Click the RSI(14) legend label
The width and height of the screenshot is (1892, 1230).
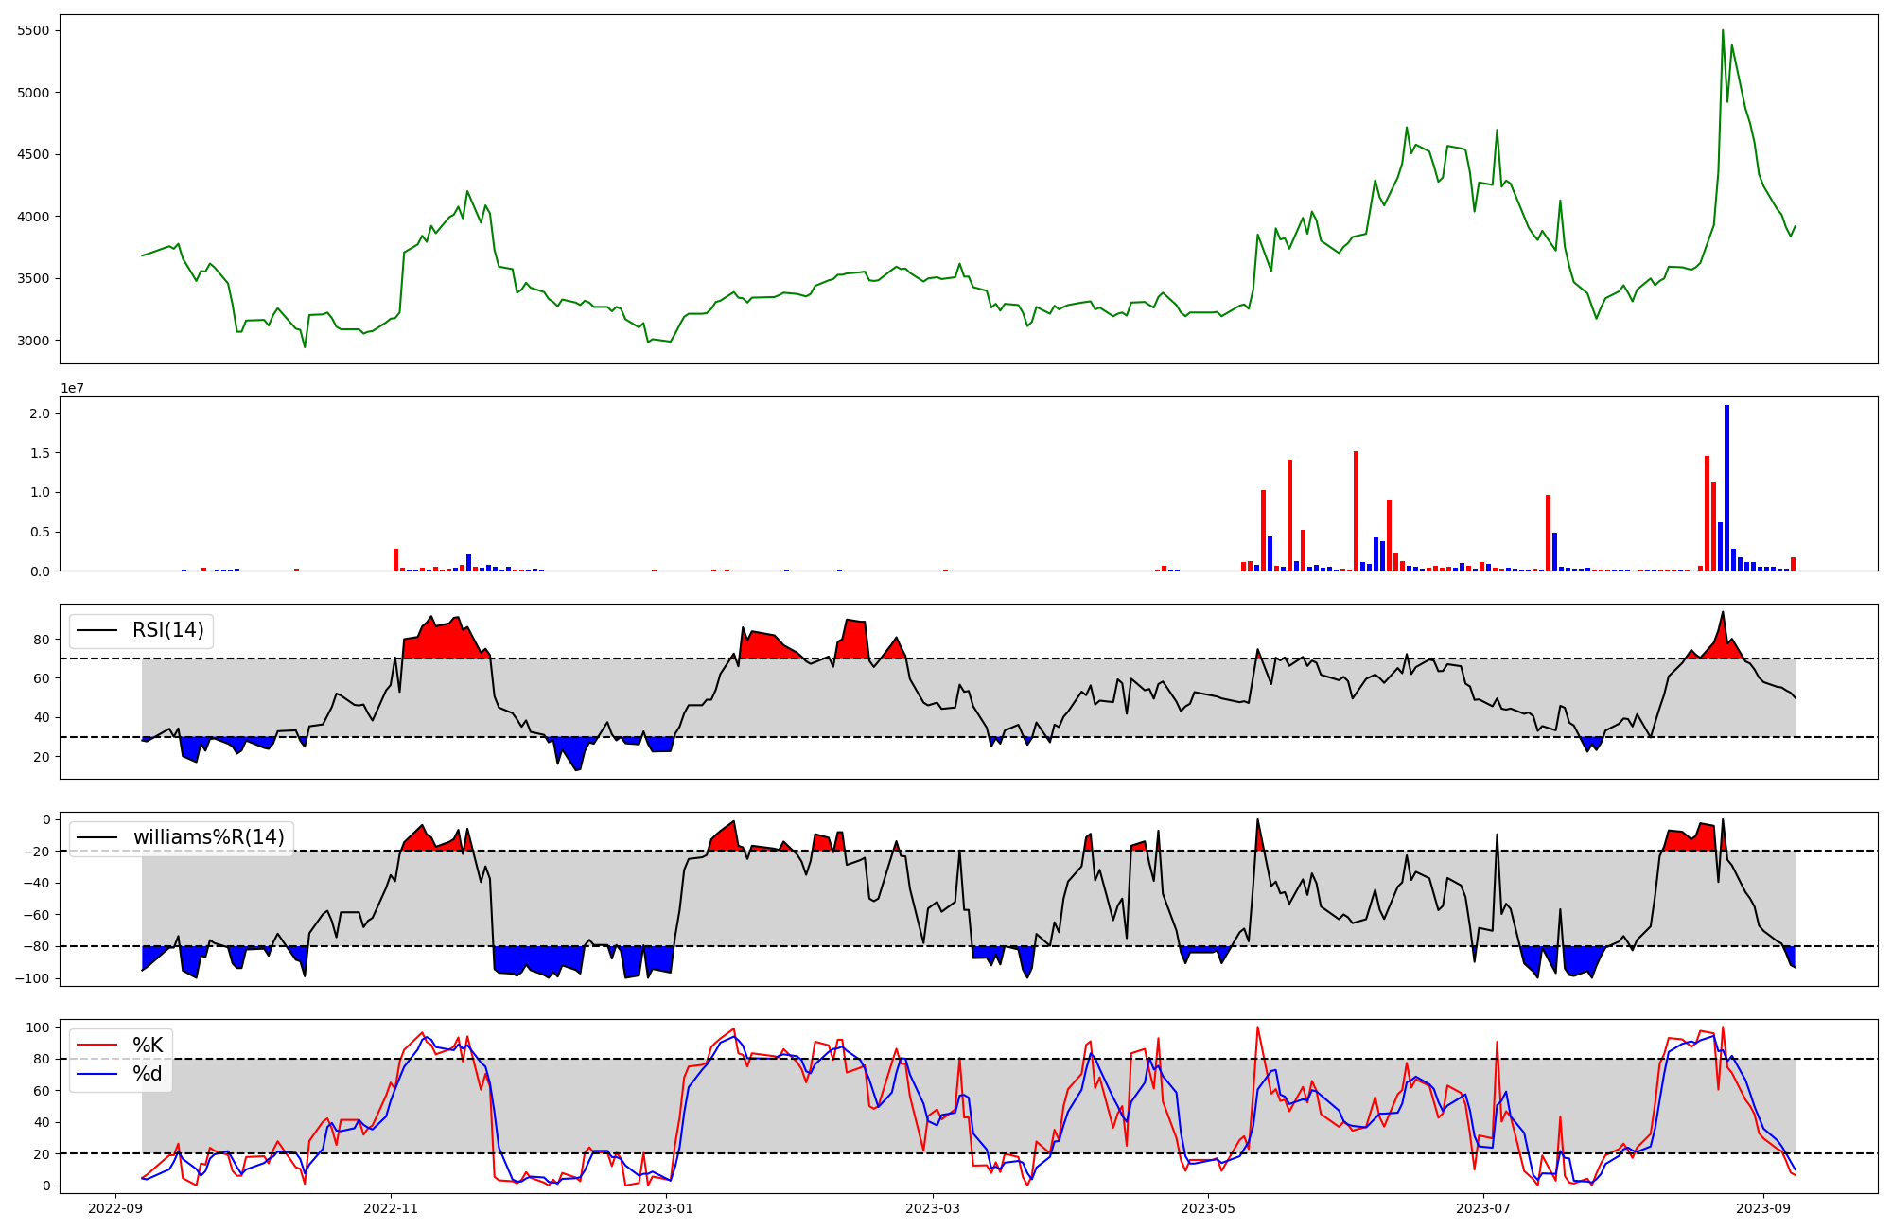[x=167, y=630]
